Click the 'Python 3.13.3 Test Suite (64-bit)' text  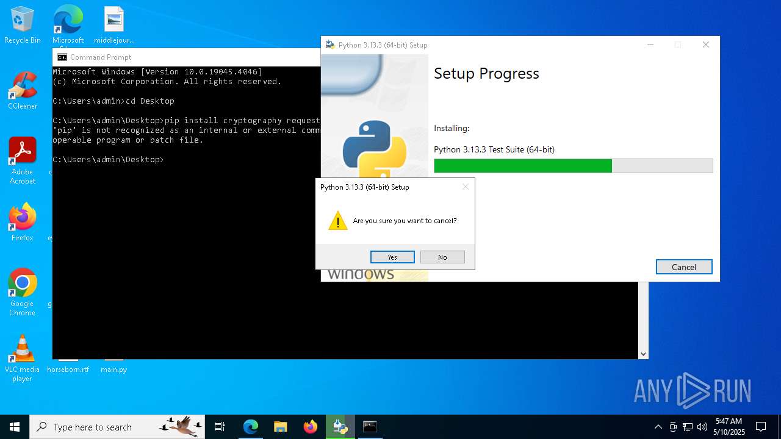pyautogui.click(x=494, y=149)
